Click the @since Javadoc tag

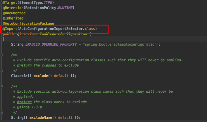coord(23,107)
